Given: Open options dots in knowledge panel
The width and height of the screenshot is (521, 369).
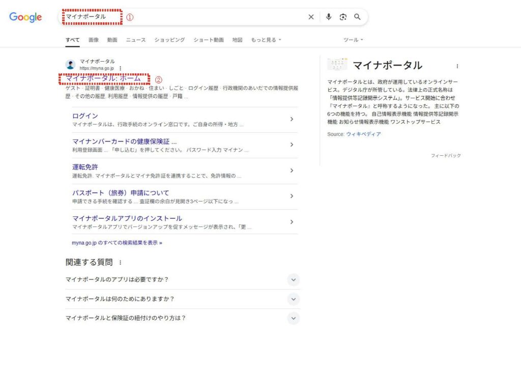Looking at the screenshot, I should pyautogui.click(x=457, y=66).
